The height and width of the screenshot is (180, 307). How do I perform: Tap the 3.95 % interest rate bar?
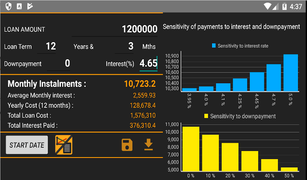click(x=189, y=90)
